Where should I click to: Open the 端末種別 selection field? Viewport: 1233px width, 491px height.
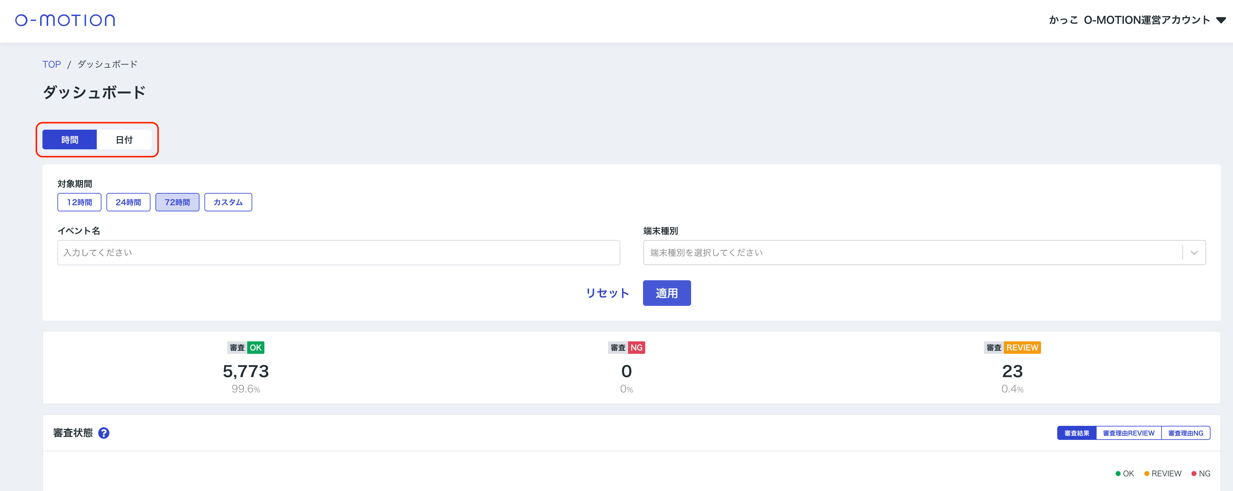(909, 253)
